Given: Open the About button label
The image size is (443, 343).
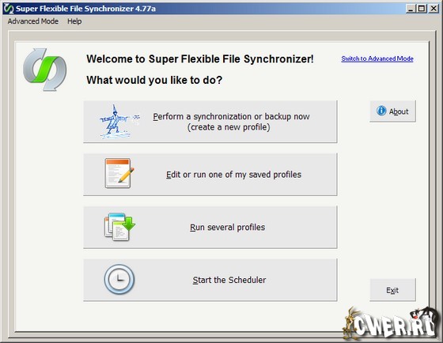Looking at the screenshot, I should point(399,111).
